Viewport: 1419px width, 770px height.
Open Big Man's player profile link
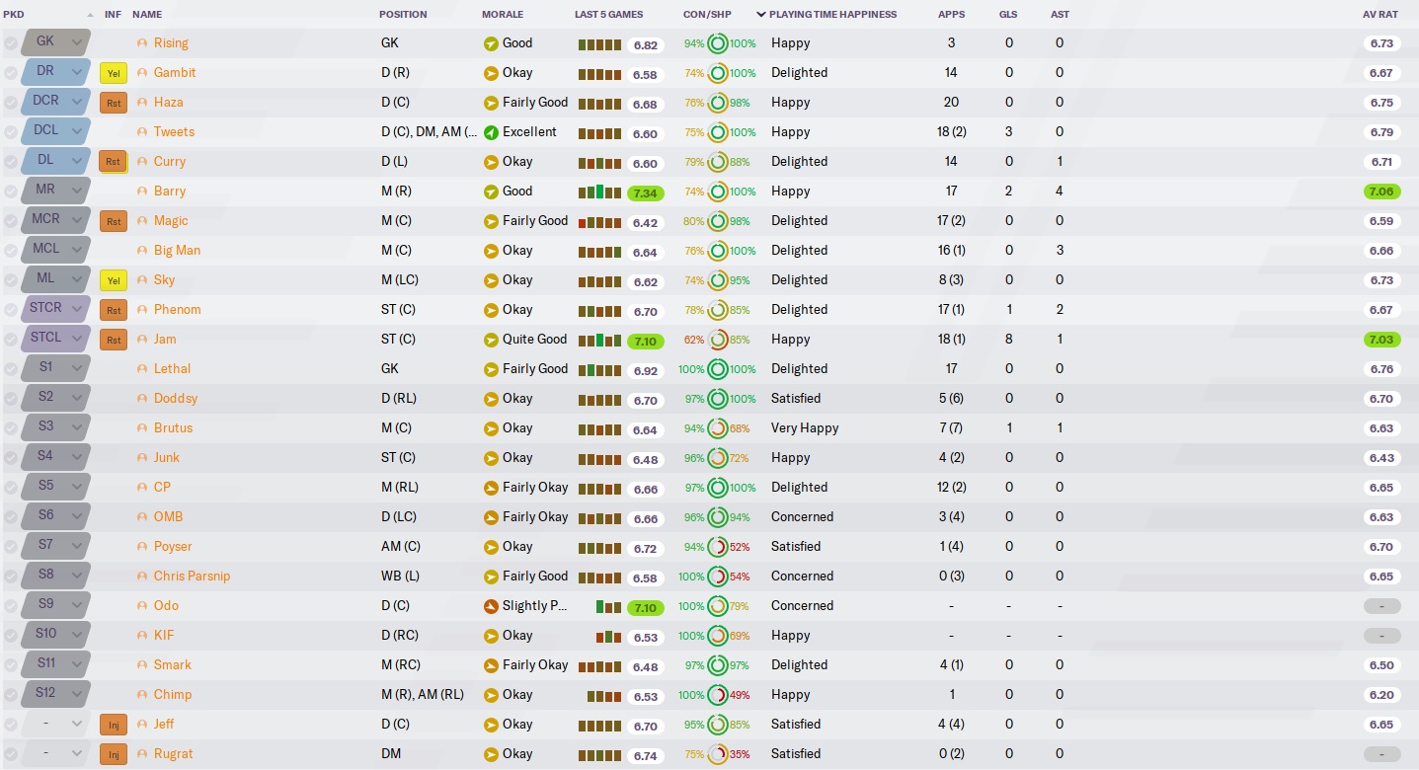(177, 251)
